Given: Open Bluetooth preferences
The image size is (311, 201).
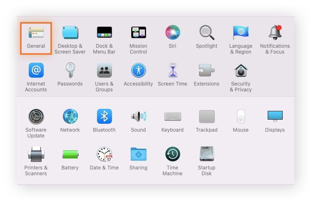Looking at the screenshot, I should [104, 116].
